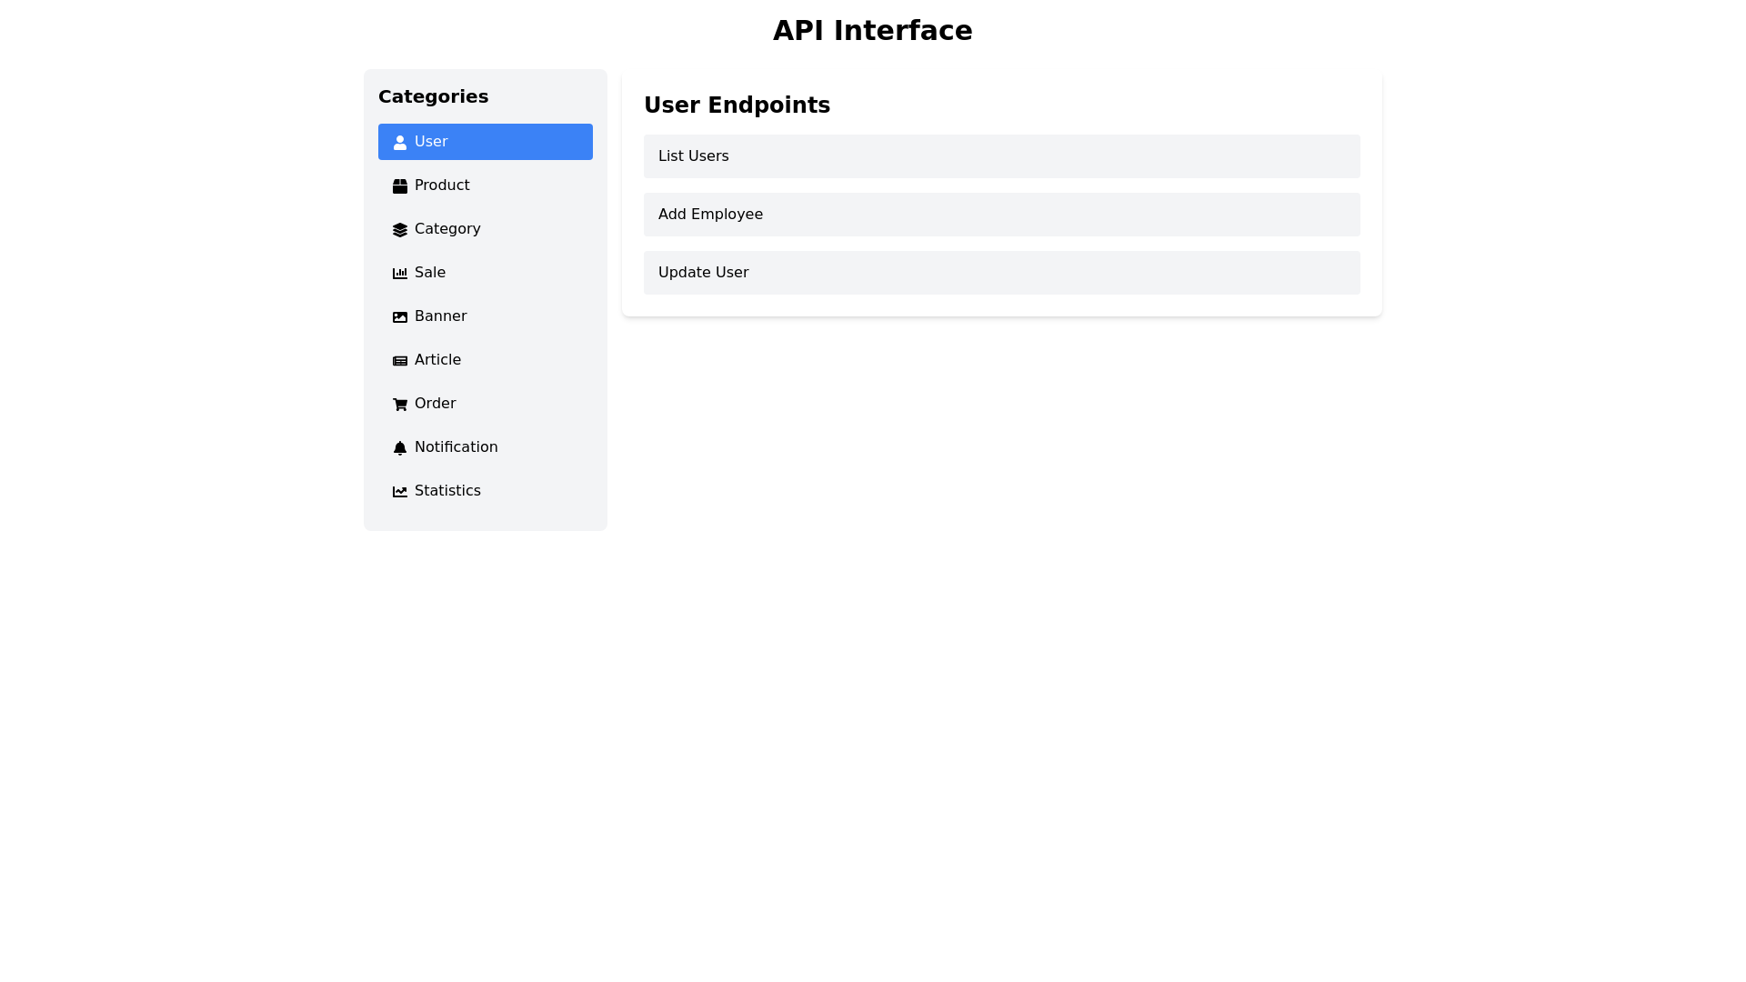The width and height of the screenshot is (1746, 982).
Task: Click the Order shopping cart icon
Action: click(400, 405)
